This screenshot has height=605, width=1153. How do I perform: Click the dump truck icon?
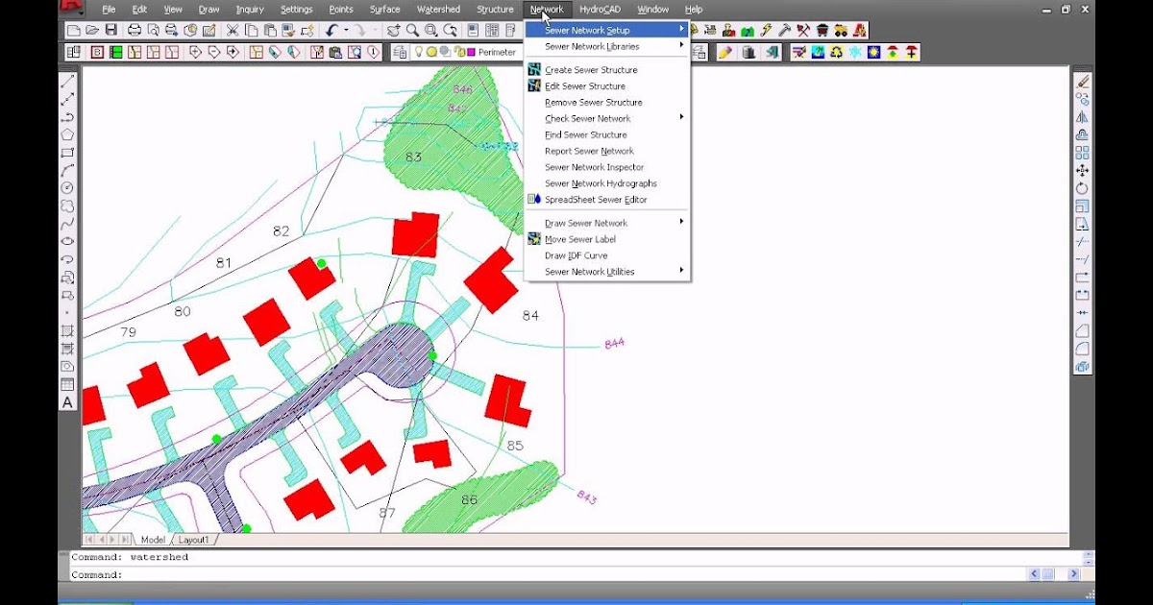pyautogui.click(x=840, y=30)
